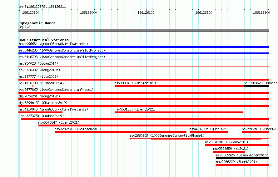The image size is (278, 177).
Task: Open the nsv5583513 (Ebert) variant label
Action: (260, 129)
